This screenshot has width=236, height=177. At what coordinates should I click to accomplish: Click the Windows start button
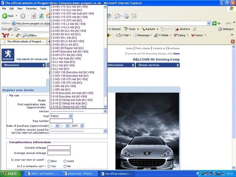[11, 174]
